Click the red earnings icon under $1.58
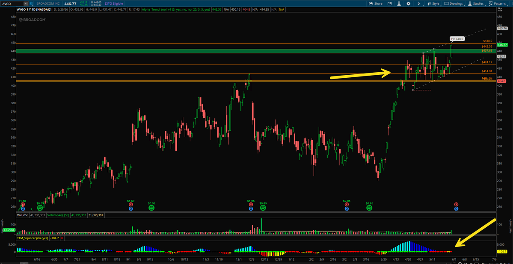The width and height of the screenshot is (513, 264). [x=22, y=204]
